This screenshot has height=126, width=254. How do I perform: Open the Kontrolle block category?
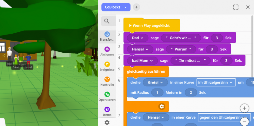point(107,82)
